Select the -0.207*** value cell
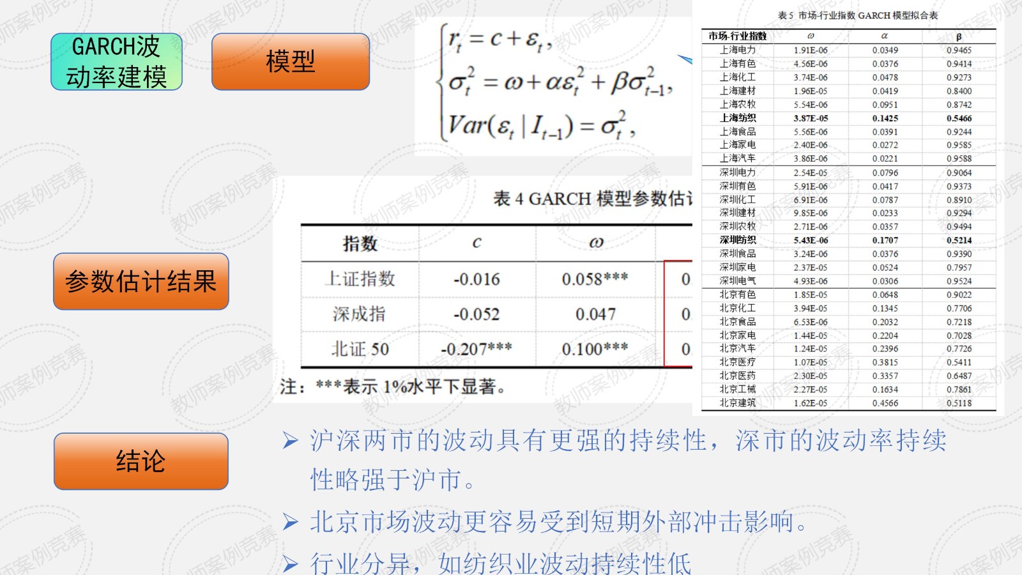This screenshot has height=575, width=1022. pyautogui.click(x=477, y=349)
